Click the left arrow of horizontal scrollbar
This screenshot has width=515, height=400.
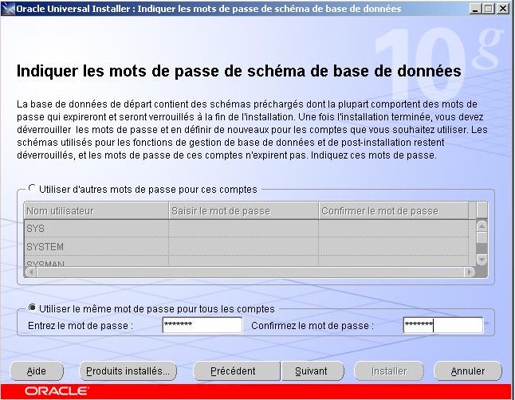(30, 272)
